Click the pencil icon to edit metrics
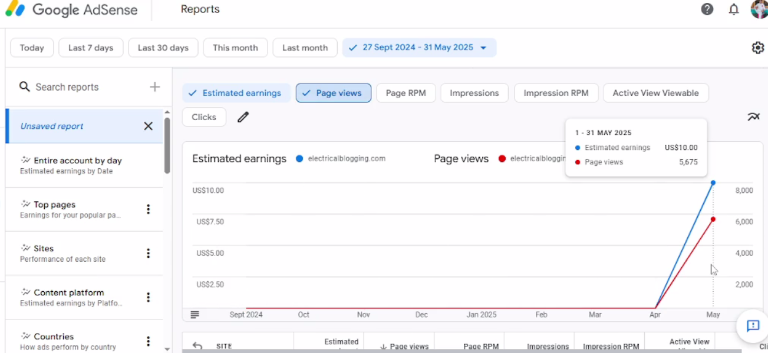 click(243, 117)
